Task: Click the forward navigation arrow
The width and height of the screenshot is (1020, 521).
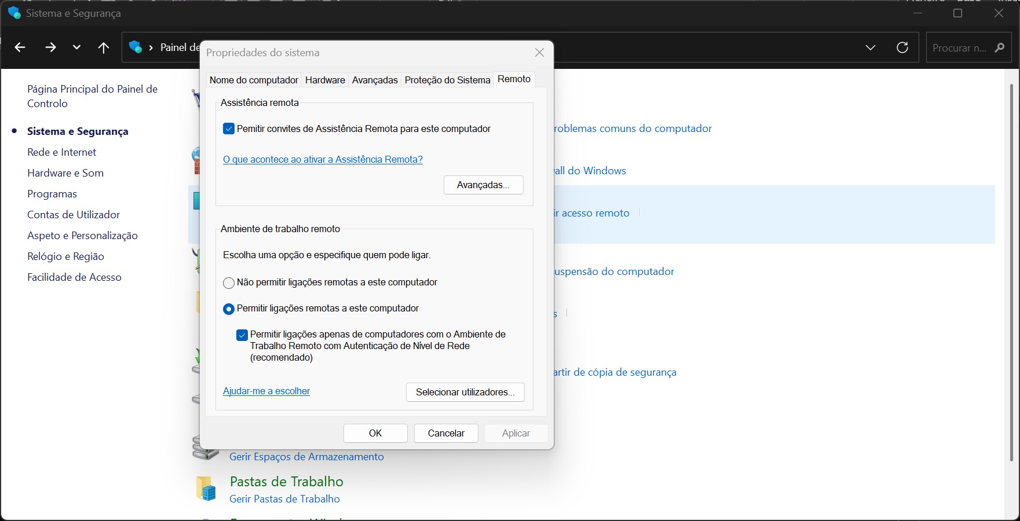Action: [50, 47]
